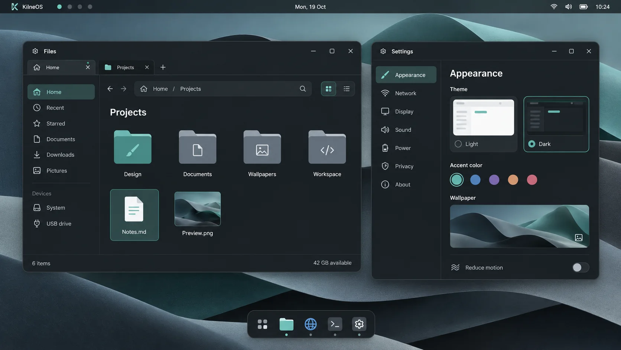Choose the purple accent color
Screen dimensions: 621x350
pos(494,180)
